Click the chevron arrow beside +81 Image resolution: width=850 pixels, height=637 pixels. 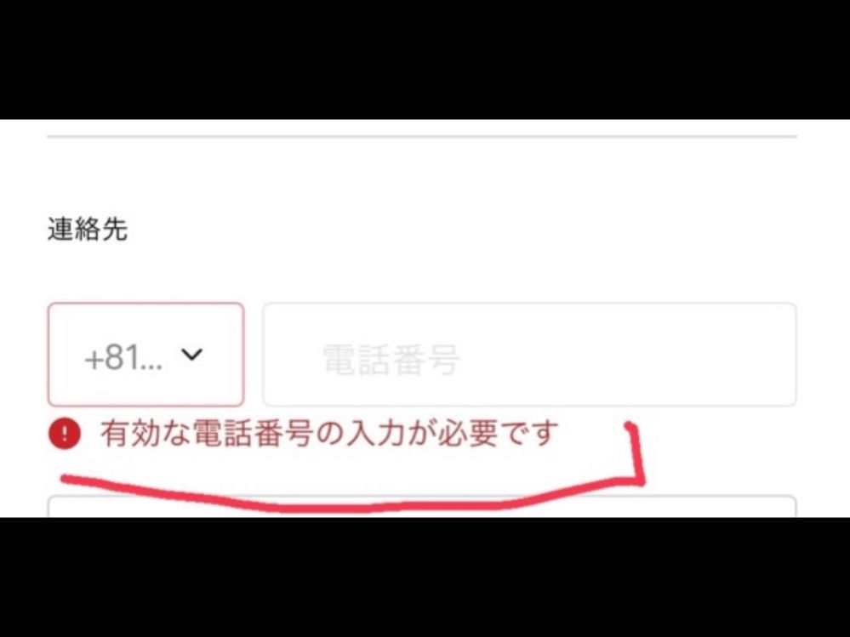191,355
